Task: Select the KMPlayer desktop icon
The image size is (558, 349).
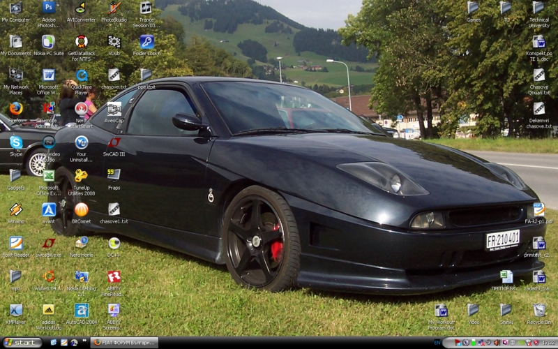Action: [15, 310]
